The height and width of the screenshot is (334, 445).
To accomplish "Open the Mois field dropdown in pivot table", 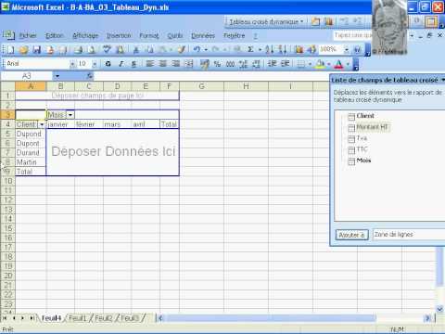I will pos(70,115).
